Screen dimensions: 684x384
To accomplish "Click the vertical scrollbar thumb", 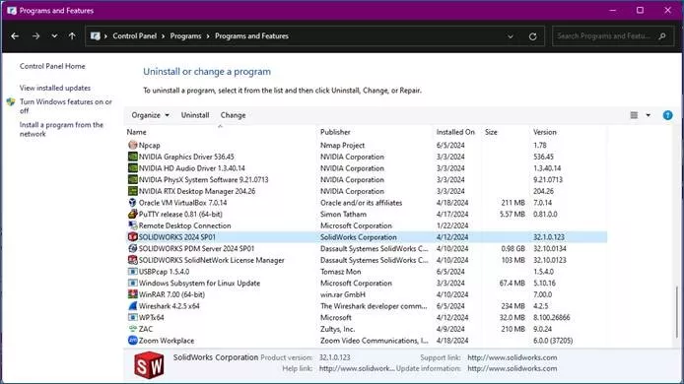I will (x=677, y=311).
